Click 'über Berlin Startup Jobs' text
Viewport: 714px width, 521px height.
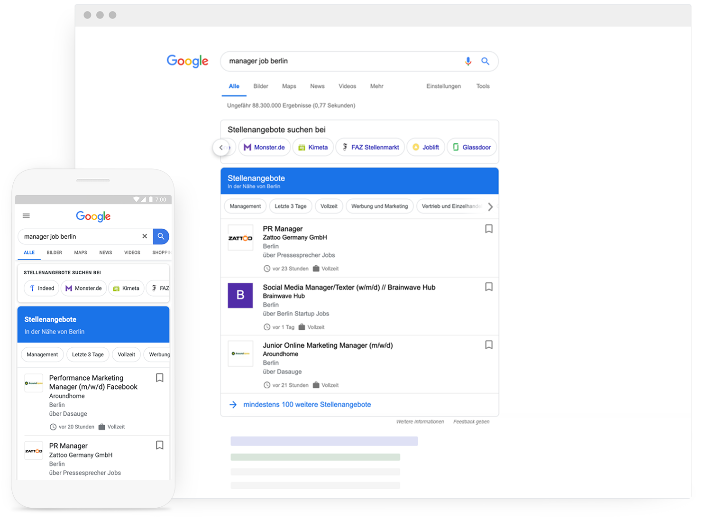pos(296,314)
